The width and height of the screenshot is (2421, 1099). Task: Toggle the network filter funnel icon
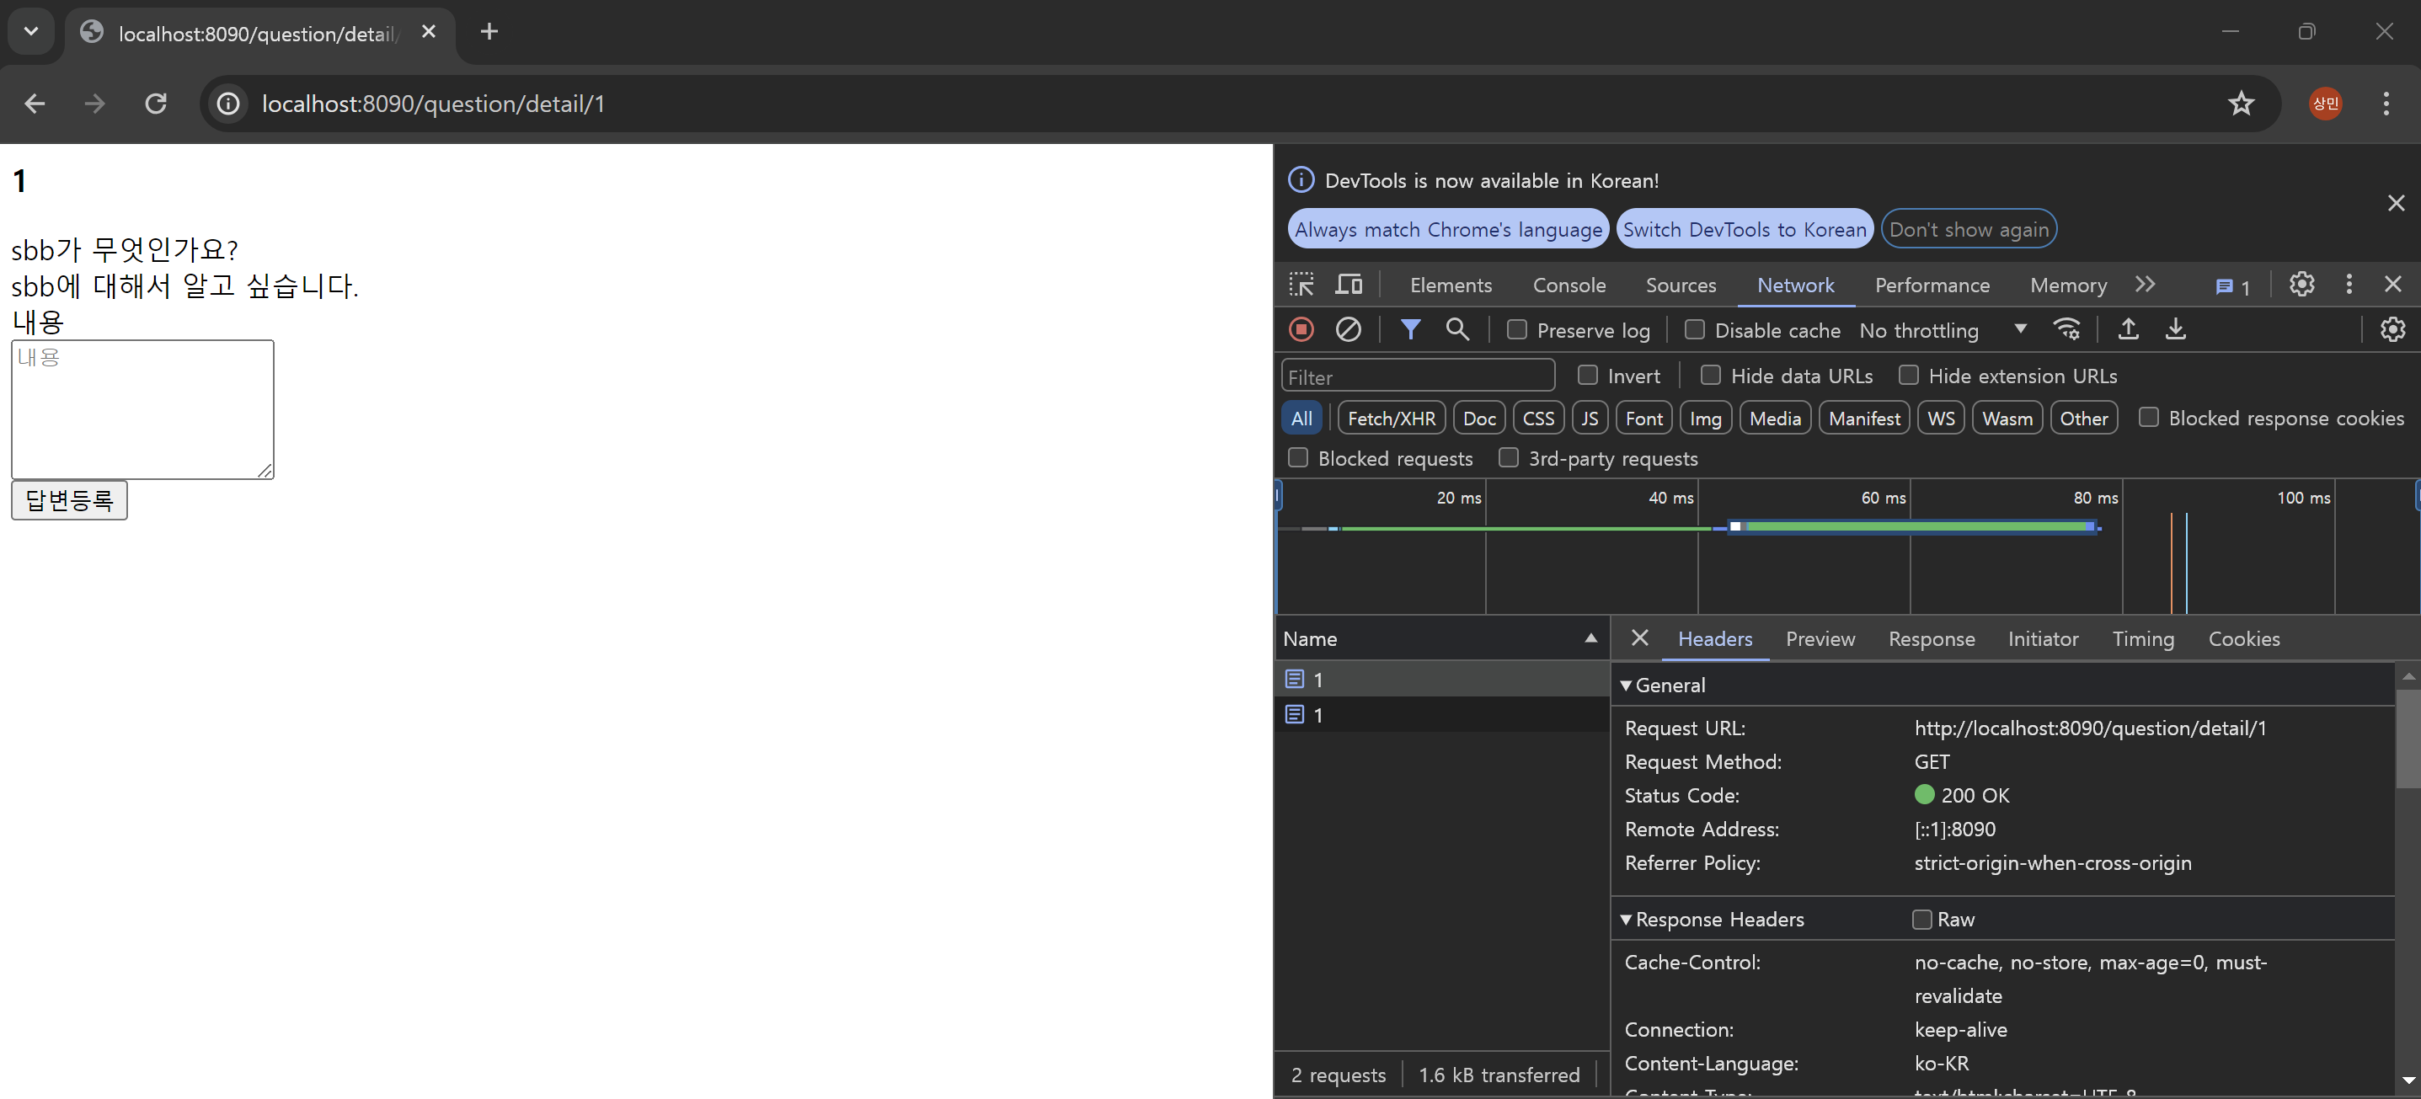tap(1410, 330)
